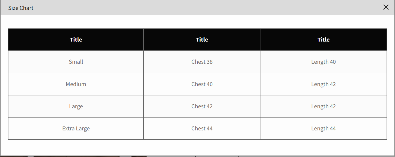Click the Chest 42 cell

coord(202,106)
